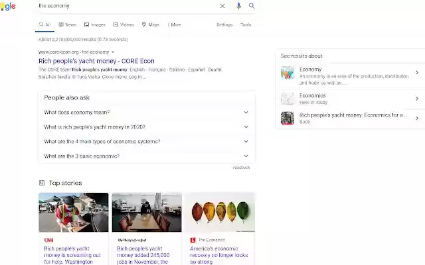The height and width of the screenshot is (265, 425).
Task: Submit search with the magnifier icon
Action: [252, 6]
